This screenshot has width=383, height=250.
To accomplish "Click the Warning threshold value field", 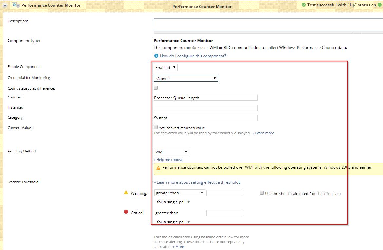I will point(224,193).
